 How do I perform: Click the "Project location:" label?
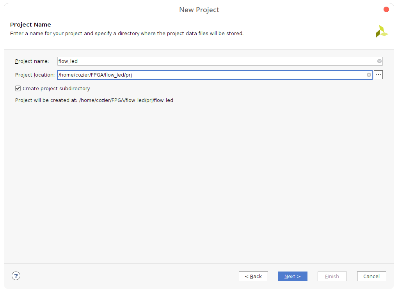pyautogui.click(x=35, y=75)
